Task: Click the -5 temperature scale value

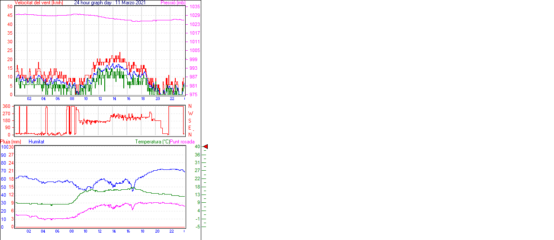Action: pyautogui.click(x=197, y=227)
